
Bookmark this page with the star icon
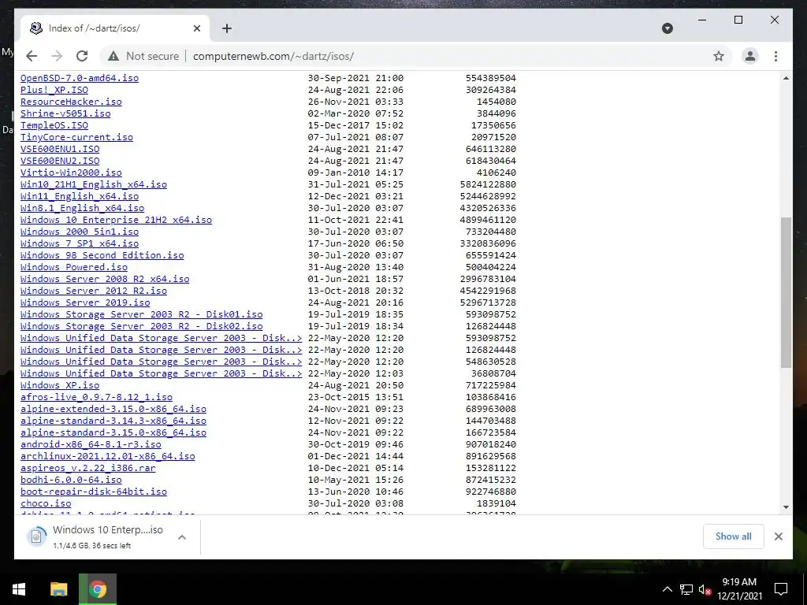pyautogui.click(x=719, y=56)
